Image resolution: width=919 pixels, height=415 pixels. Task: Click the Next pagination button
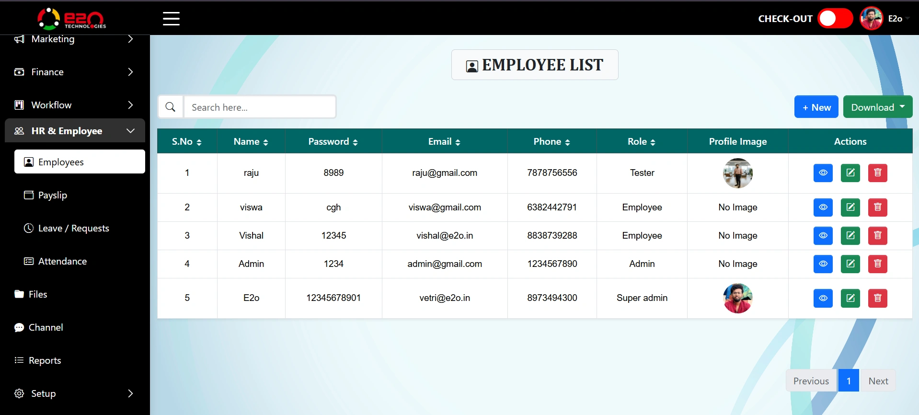click(x=878, y=381)
